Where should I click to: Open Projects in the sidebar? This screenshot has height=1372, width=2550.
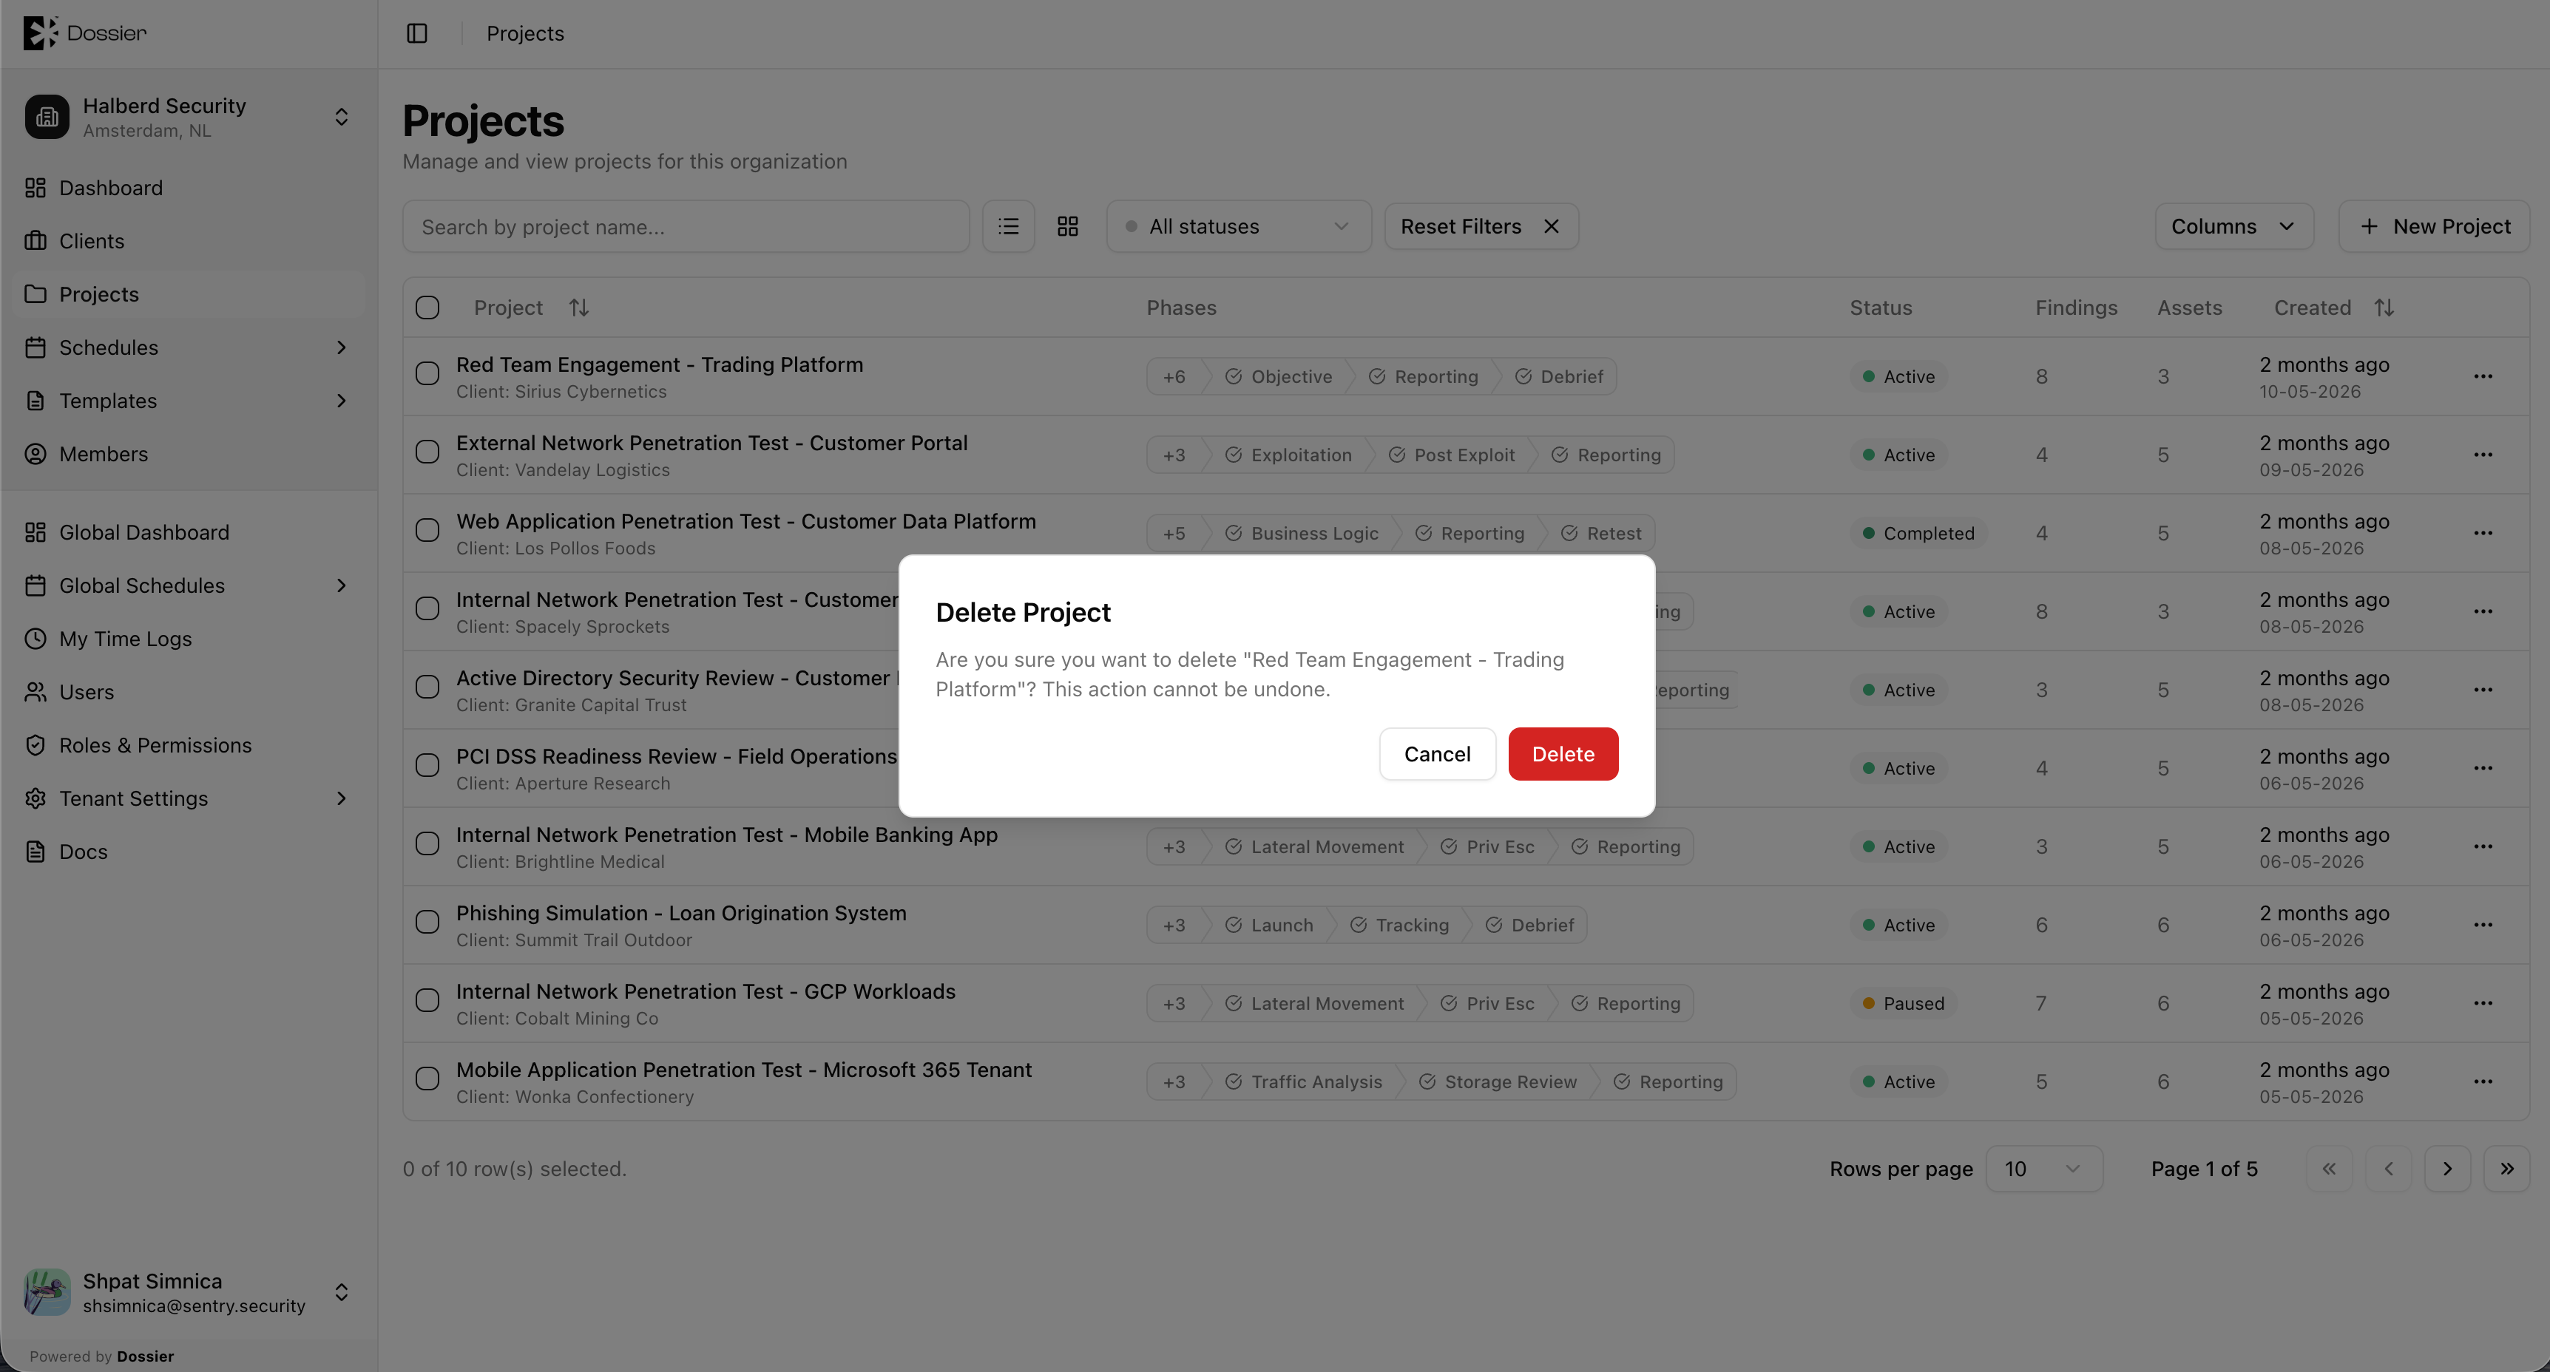point(190,295)
